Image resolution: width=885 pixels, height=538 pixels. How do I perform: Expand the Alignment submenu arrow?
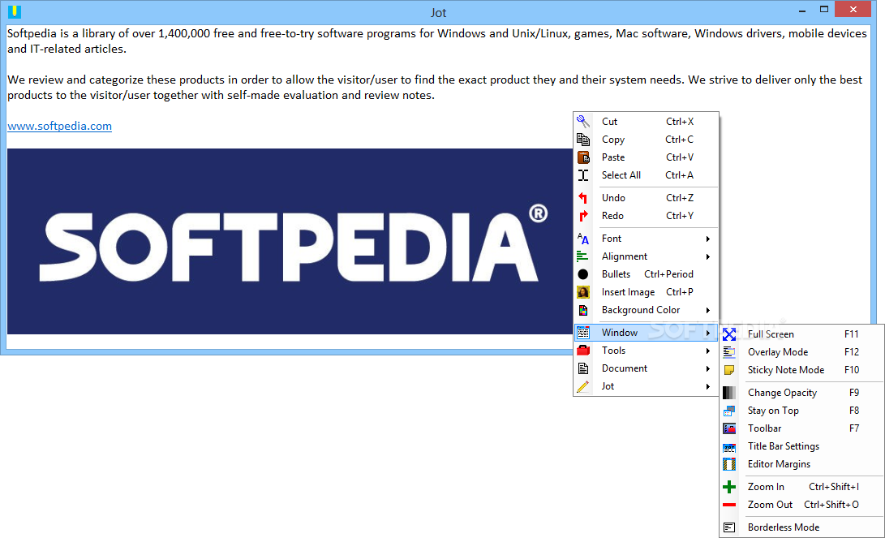coord(708,257)
